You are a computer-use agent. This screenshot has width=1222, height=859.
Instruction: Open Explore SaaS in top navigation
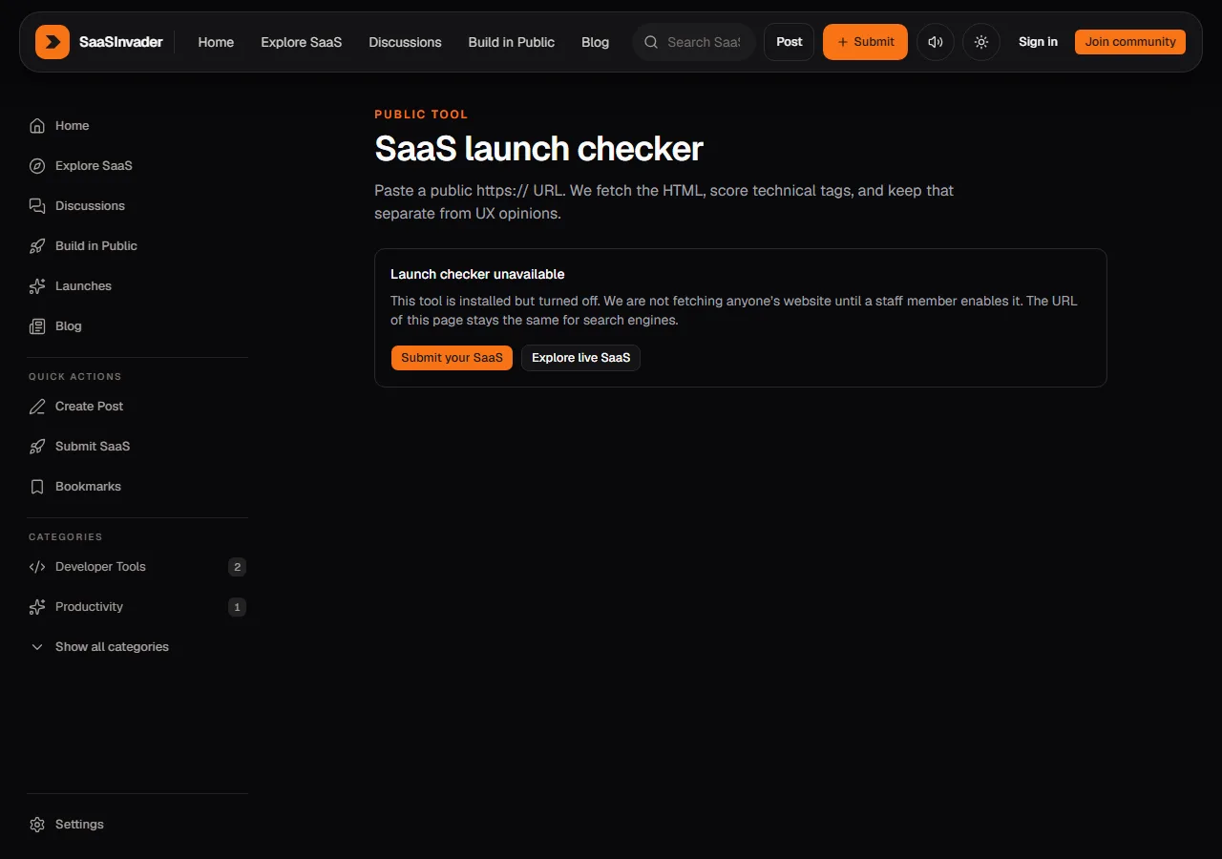pyautogui.click(x=302, y=42)
